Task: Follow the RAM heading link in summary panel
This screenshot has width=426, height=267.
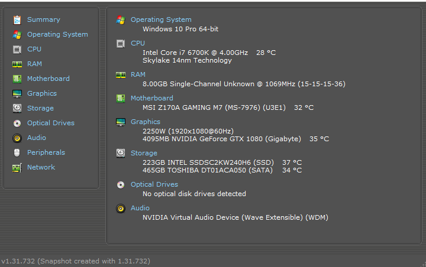Action: point(138,74)
